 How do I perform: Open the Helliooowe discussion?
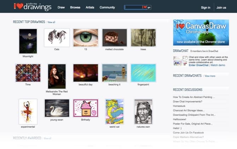(x=179, y=119)
